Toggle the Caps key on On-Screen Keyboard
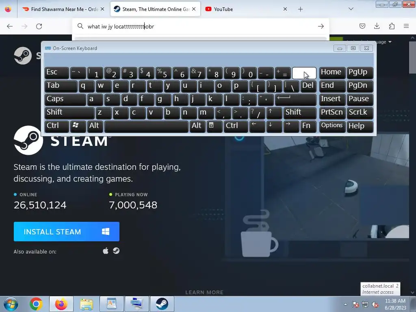 pyautogui.click(x=65, y=100)
